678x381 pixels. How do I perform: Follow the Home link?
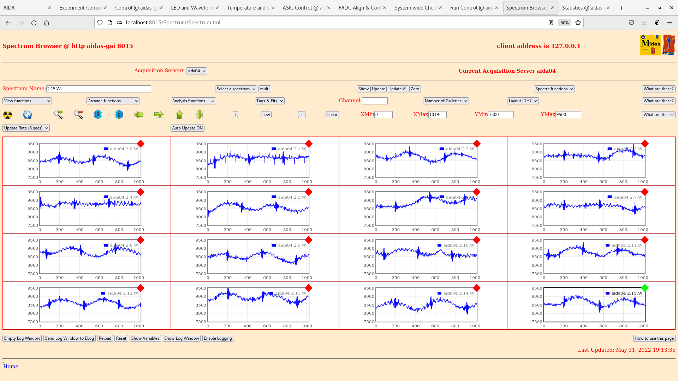pos(11,367)
